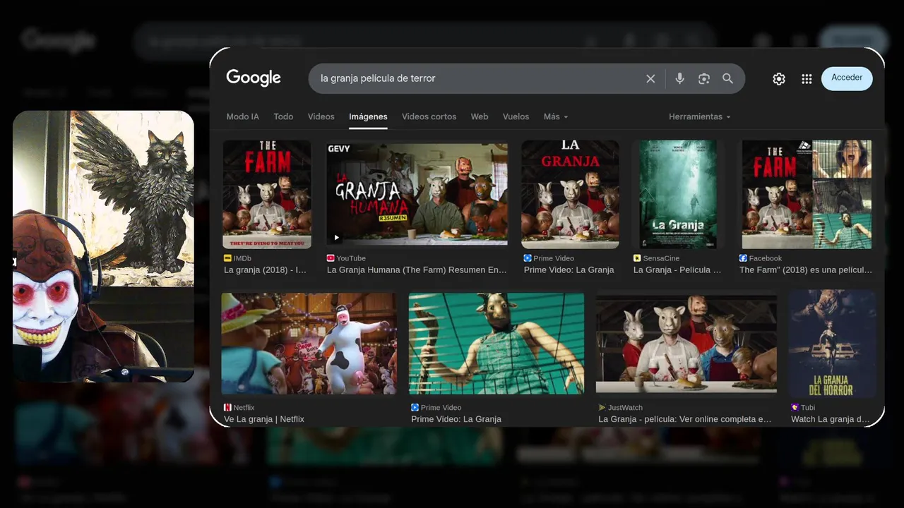
Task: Click the Google logo
Action: coord(254,78)
